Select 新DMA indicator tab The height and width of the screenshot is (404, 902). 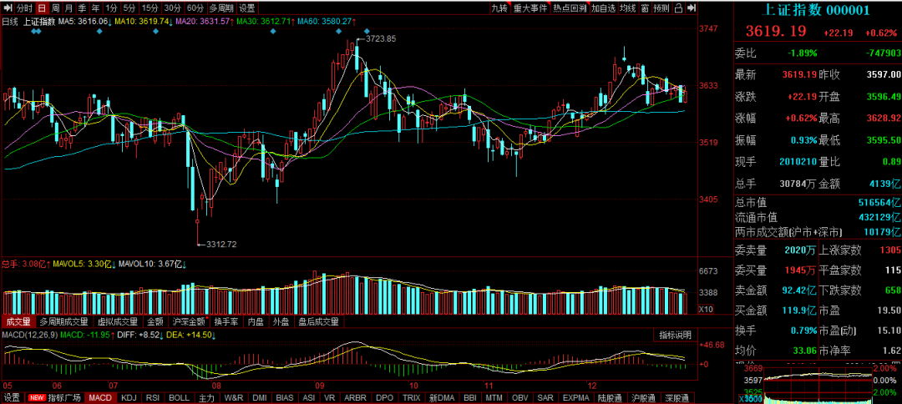442,397
